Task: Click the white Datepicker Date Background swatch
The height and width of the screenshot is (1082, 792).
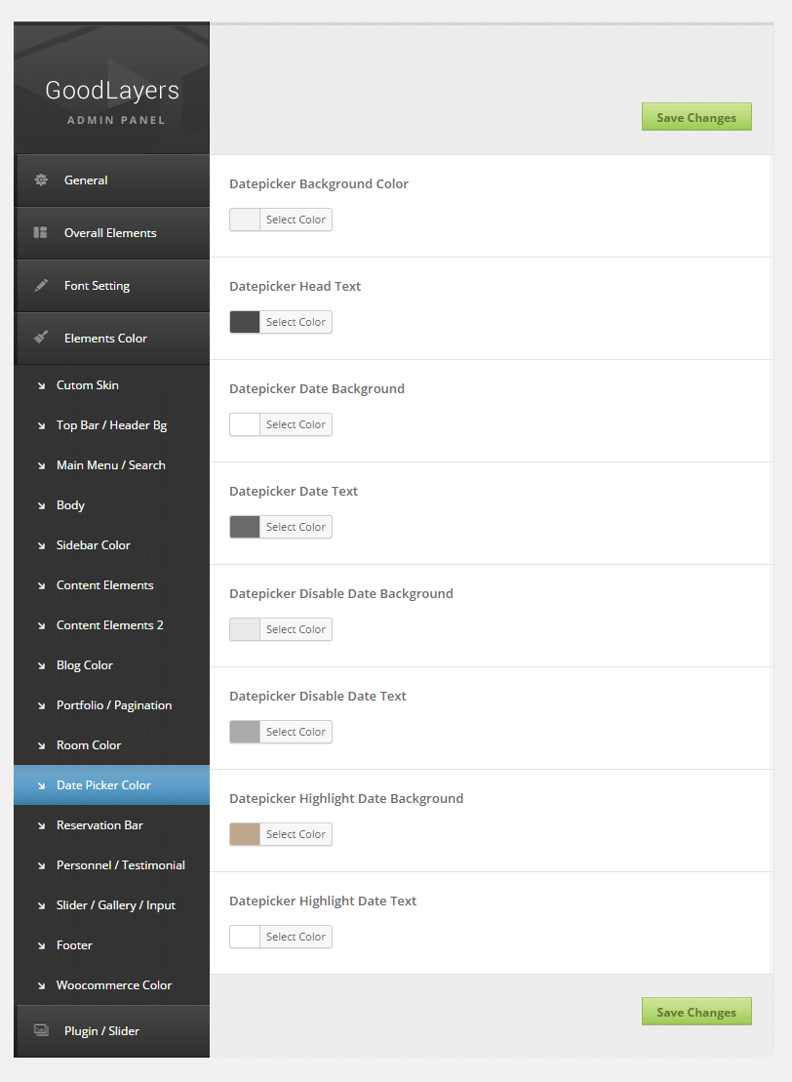Action: (x=245, y=424)
